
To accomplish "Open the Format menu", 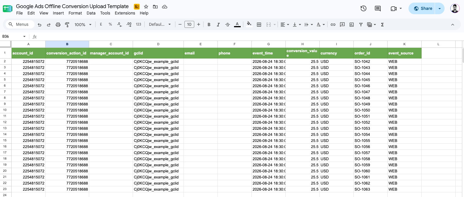I will pos(75,13).
